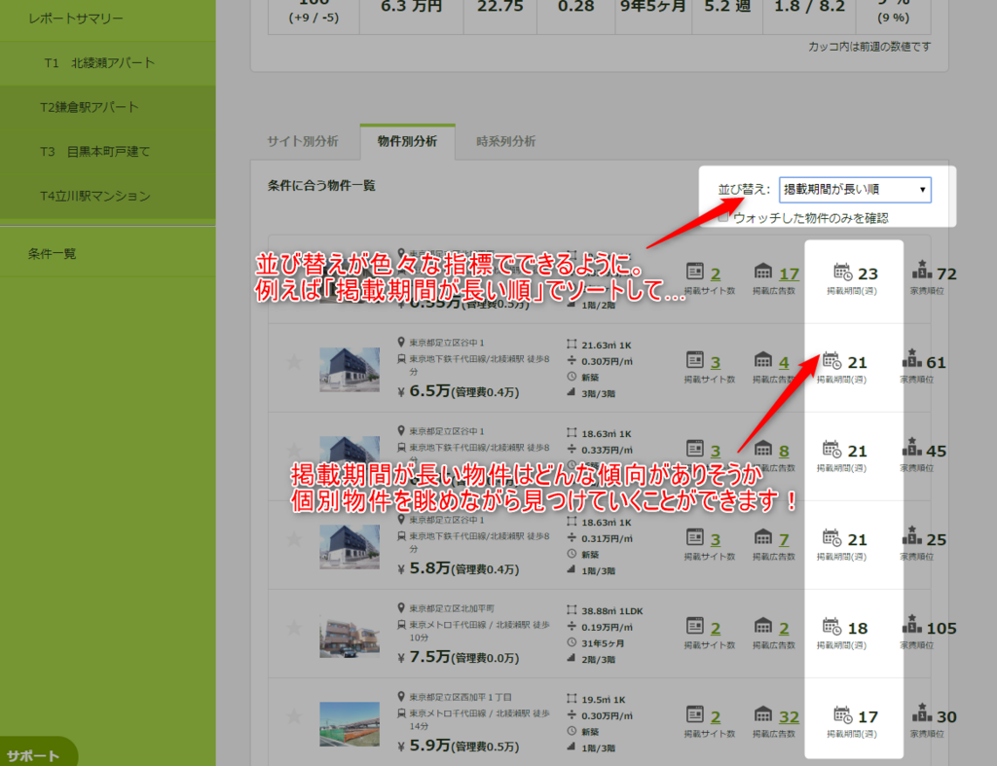Select T1 北綾瀬アパート in the sidebar
997x766 pixels.
(107, 63)
